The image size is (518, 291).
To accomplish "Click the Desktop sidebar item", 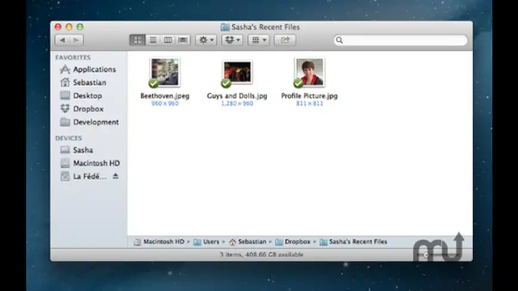I will coord(87,96).
